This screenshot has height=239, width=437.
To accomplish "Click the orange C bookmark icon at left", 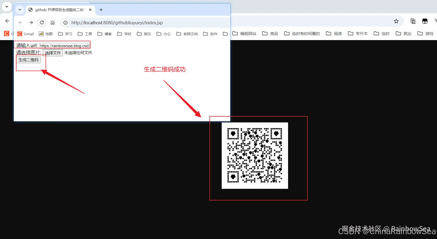I will (x=7, y=33).
